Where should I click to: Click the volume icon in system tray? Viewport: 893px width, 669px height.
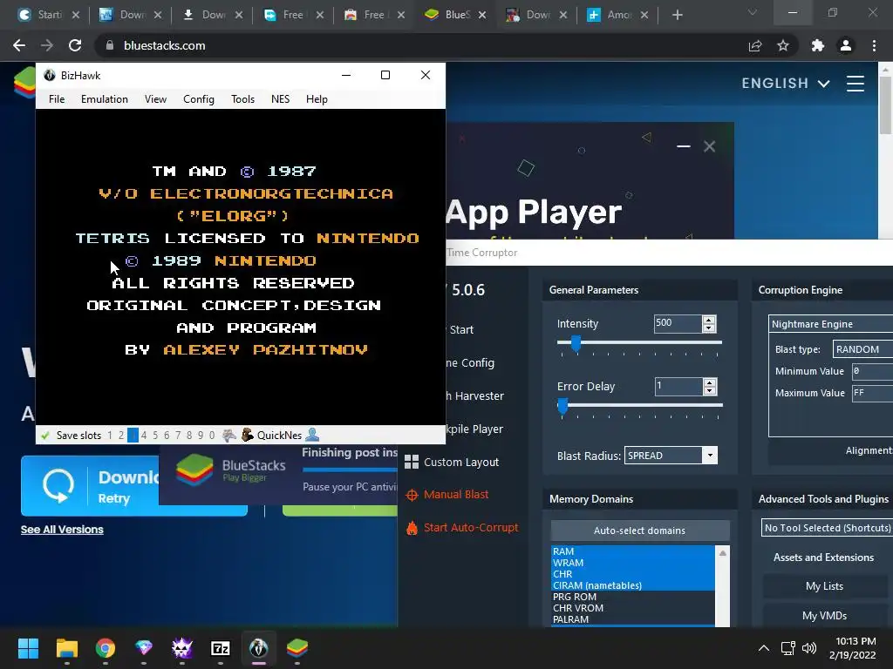click(x=808, y=648)
